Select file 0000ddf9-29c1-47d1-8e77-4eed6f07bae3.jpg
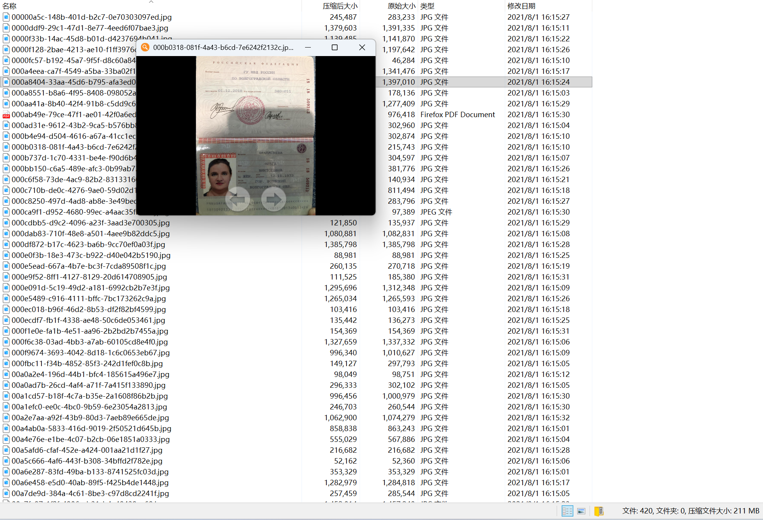Viewport: 763px width, 520px height. 90,28
